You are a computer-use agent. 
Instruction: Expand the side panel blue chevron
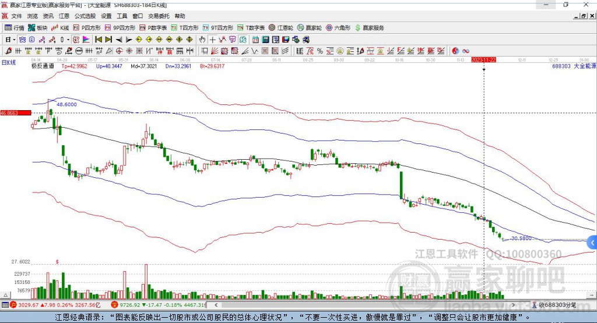coord(592,243)
